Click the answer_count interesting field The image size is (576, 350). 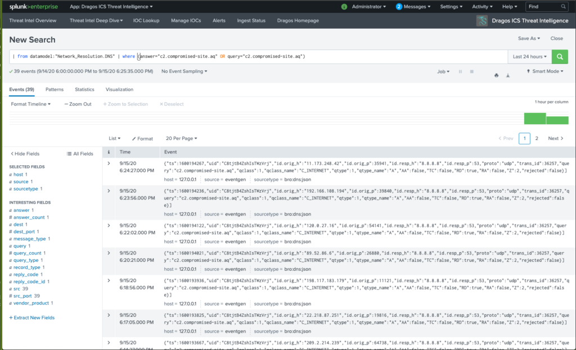(29, 217)
